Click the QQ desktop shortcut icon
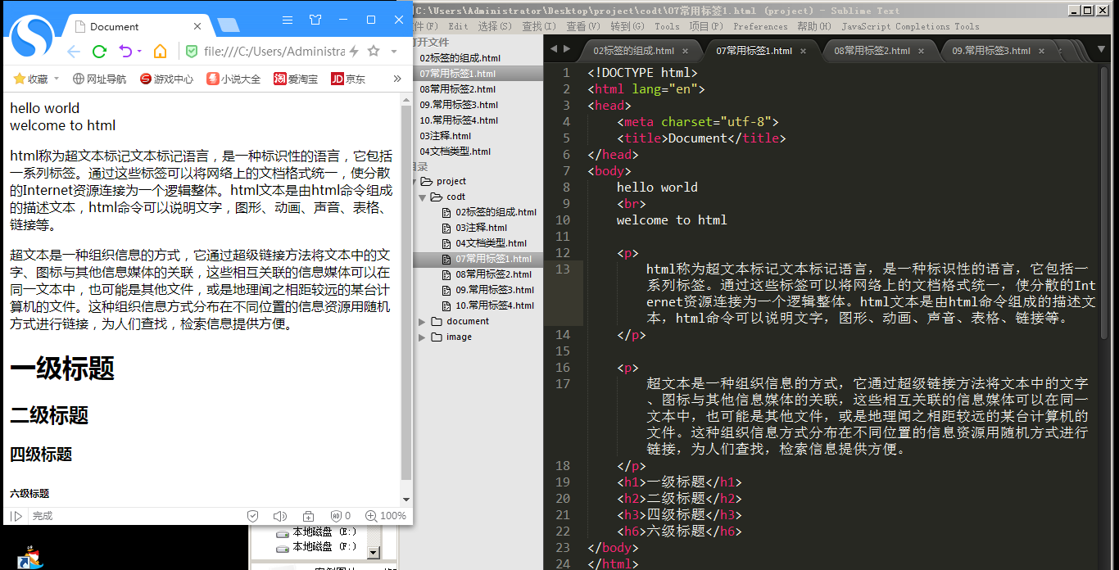1119x570 pixels. click(x=32, y=558)
